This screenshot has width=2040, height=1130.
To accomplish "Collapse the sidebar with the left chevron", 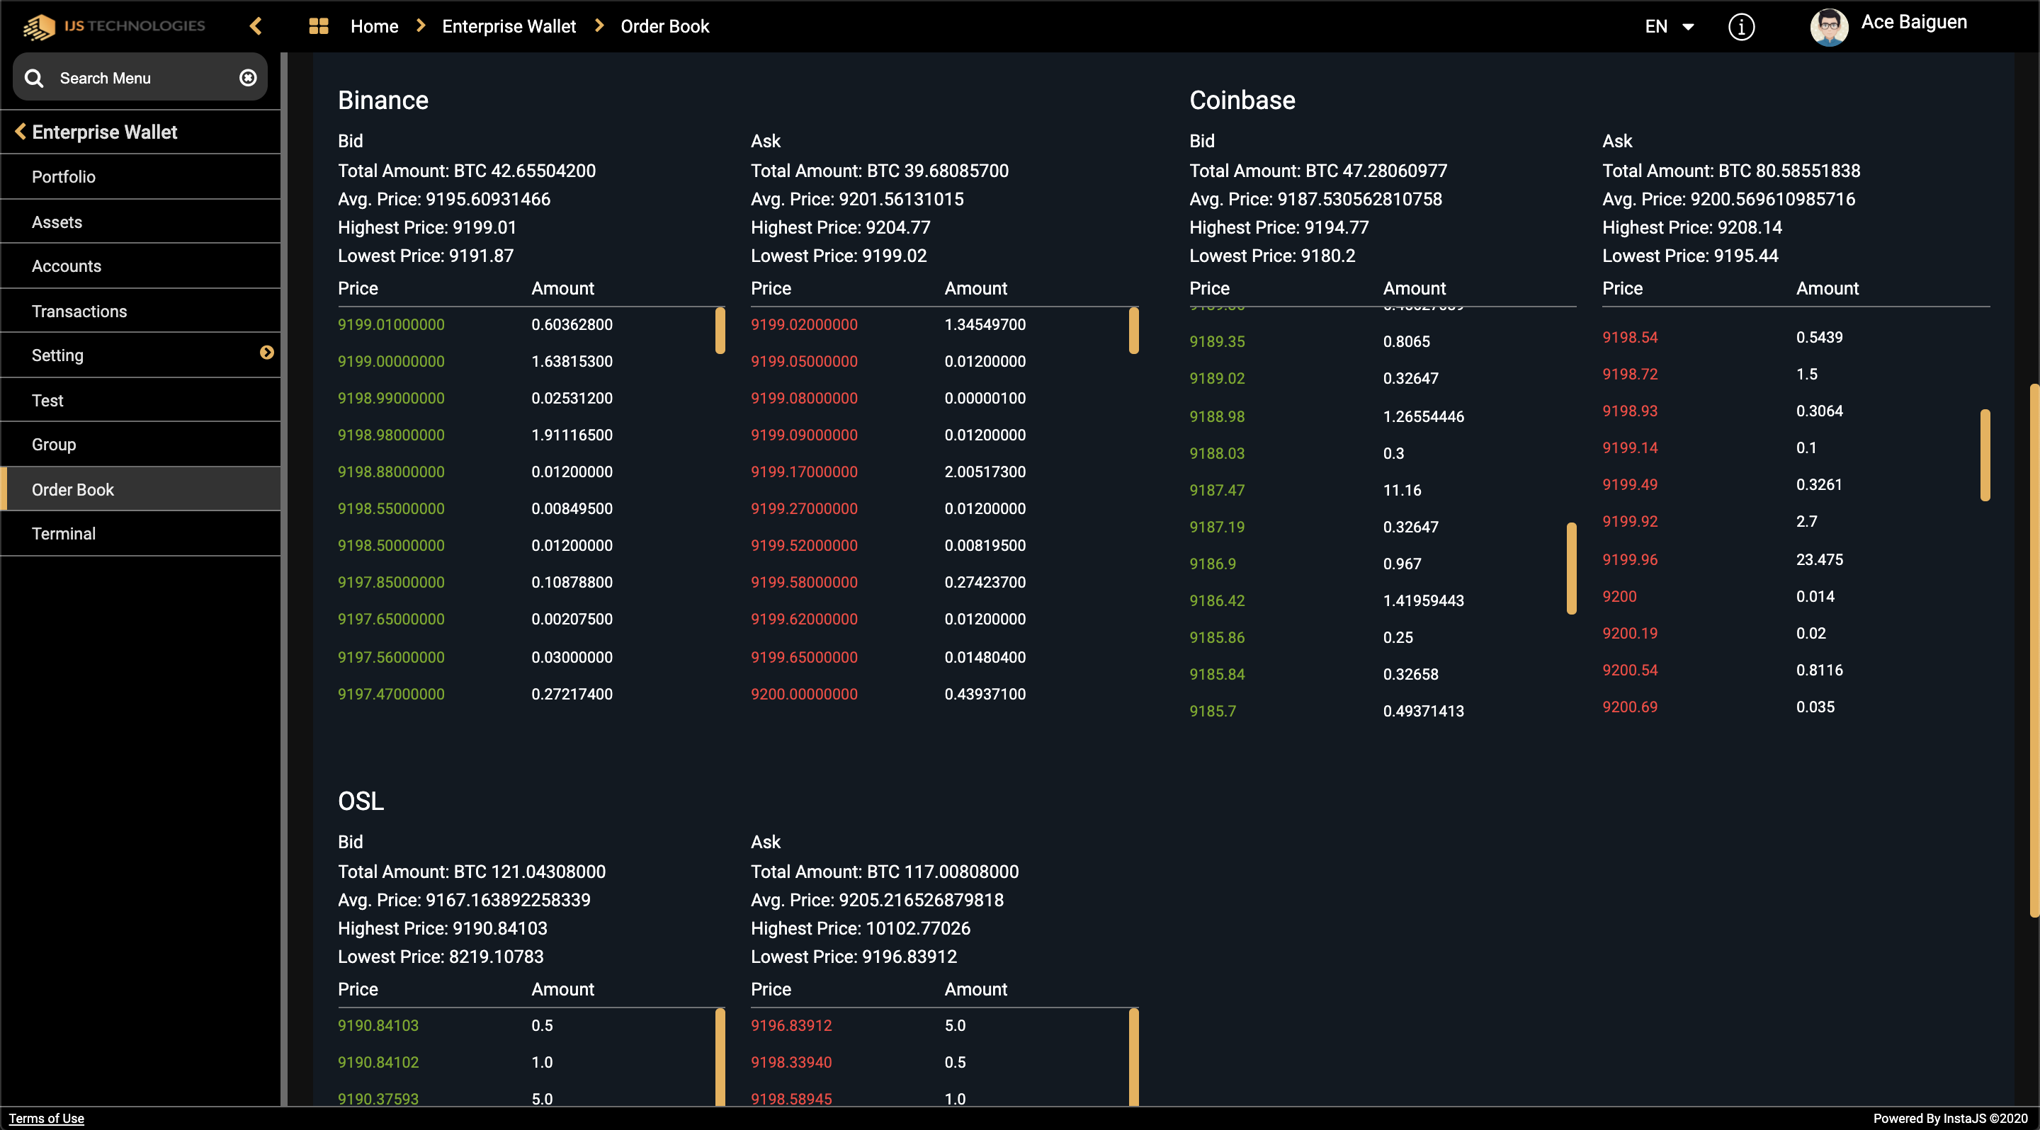I will pyautogui.click(x=255, y=26).
